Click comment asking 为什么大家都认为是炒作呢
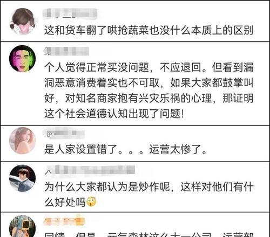The image size is (270, 237). [148, 194]
